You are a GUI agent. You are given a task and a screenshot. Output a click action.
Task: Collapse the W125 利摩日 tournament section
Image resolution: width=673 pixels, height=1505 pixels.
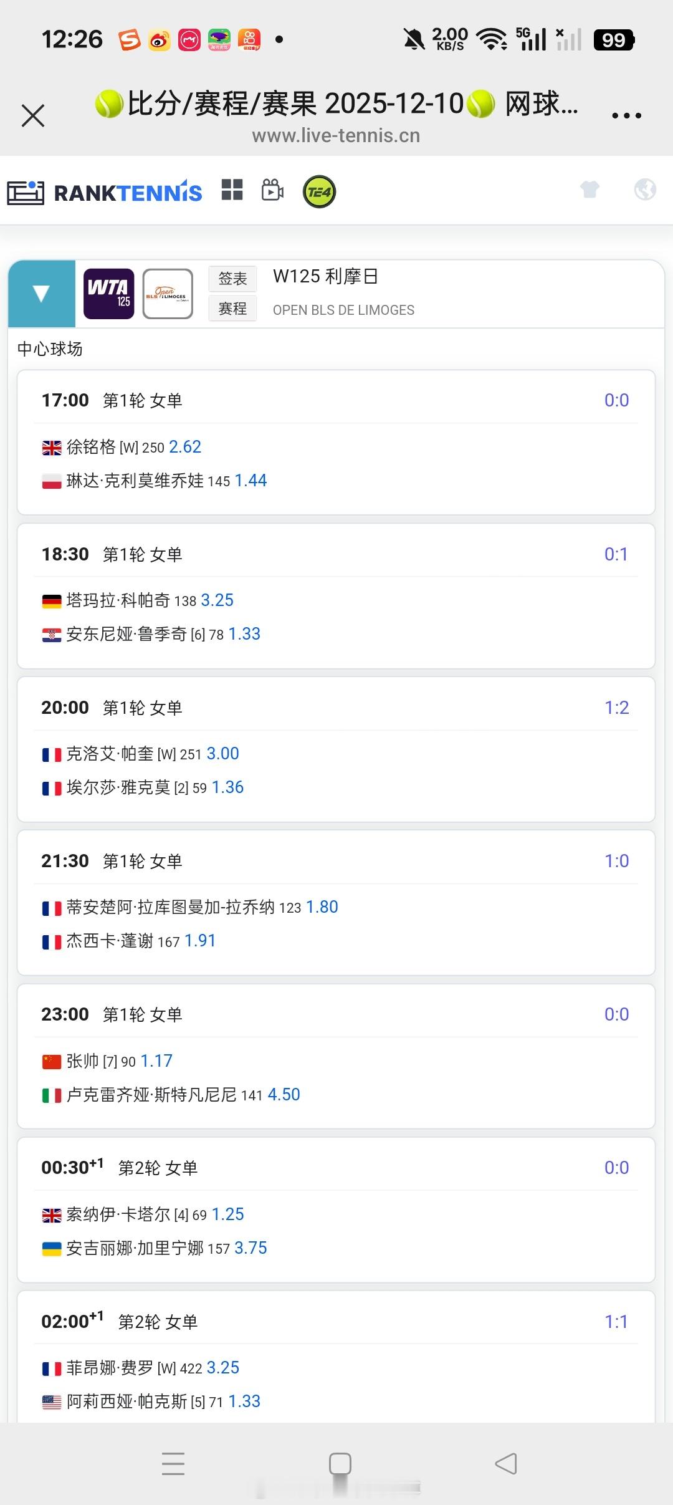point(41,294)
